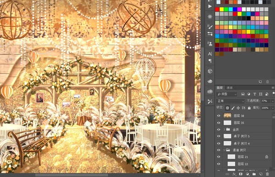The width and height of the screenshot is (275, 177).
Task: Switch to the 通道 tab
Action: pos(230,88)
